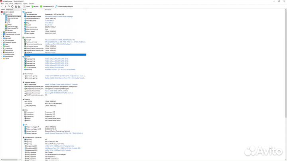The width and height of the screenshot is (287, 161).
Task: Click the Back navigation arrow in toolbar
Action: coord(2,6)
